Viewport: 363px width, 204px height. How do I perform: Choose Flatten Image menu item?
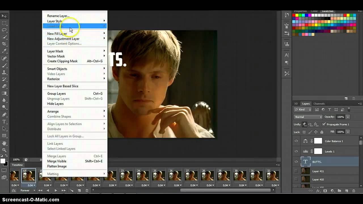pos(75,166)
